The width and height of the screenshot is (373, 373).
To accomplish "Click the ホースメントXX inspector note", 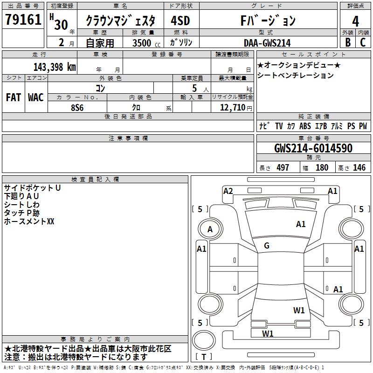I will [29, 221].
